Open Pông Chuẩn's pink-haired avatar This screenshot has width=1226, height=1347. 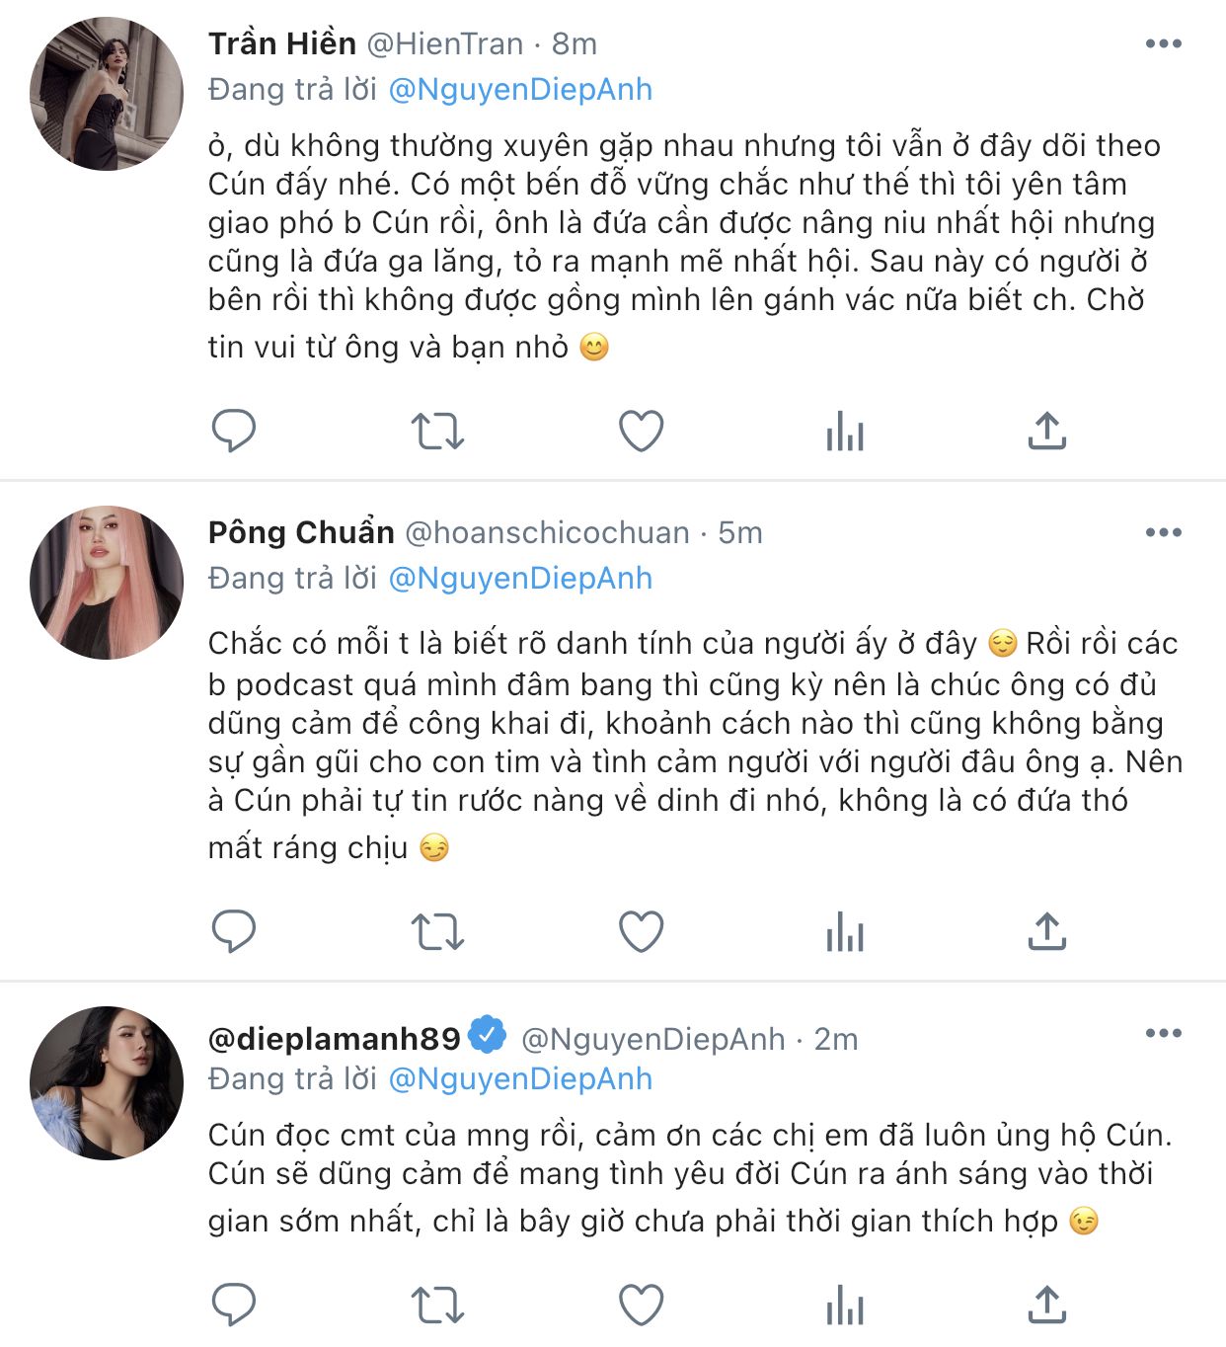(x=107, y=583)
